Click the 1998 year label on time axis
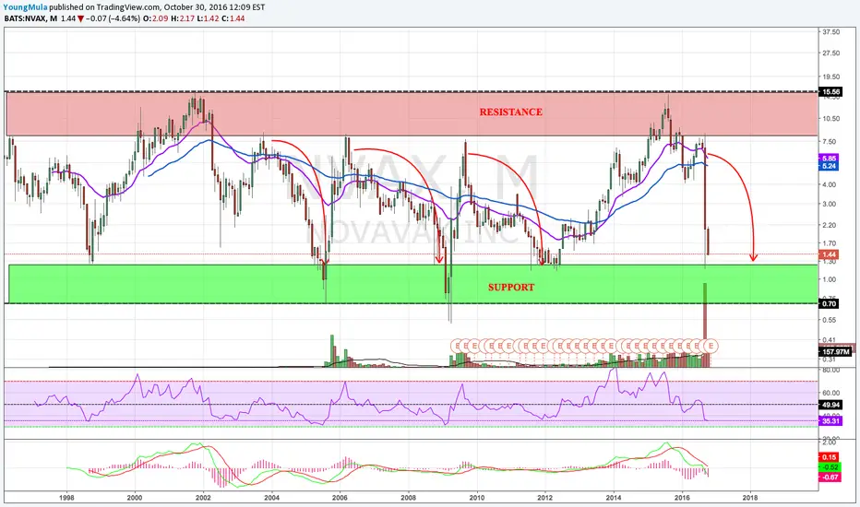Screen dimensions: 860x507 click(x=66, y=498)
